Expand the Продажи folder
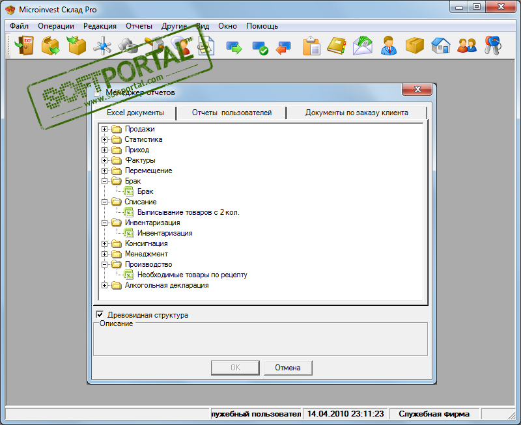521x425 pixels. 104,129
